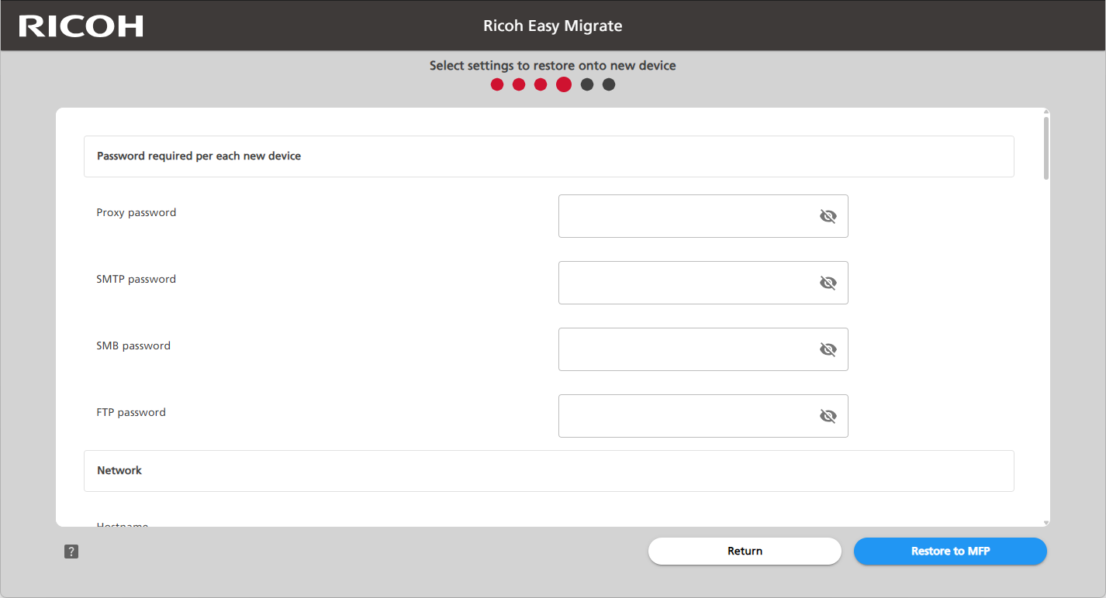This screenshot has width=1106, height=598.
Task: Click the scroll down arrow of settings list
Action: (x=1046, y=523)
